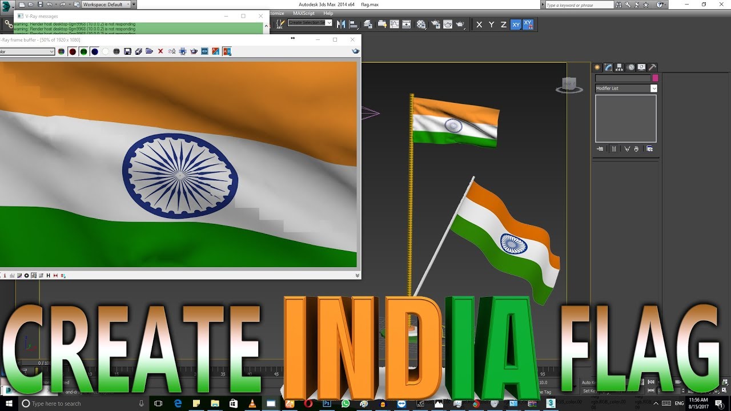The height and width of the screenshot is (411, 731).
Task: Click the render last teapot at frame buffer right
Action: [x=356, y=51]
